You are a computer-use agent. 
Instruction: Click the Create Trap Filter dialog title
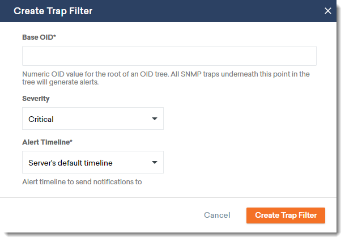(53, 11)
